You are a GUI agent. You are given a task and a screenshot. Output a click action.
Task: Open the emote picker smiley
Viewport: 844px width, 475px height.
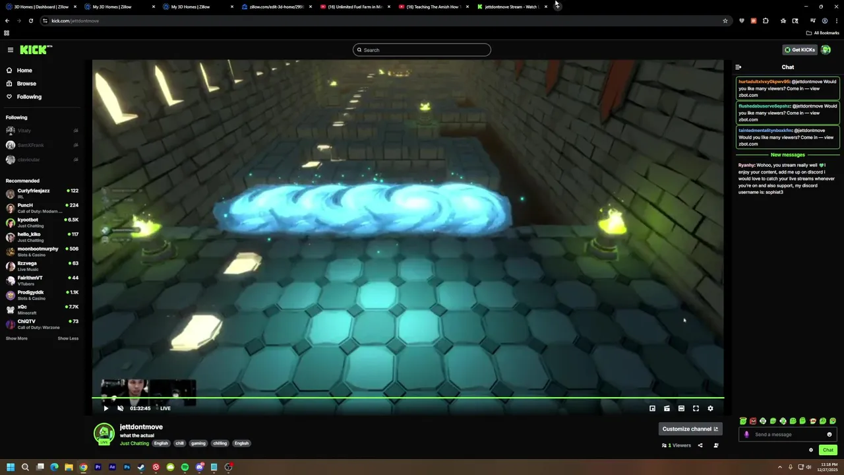(x=829, y=435)
